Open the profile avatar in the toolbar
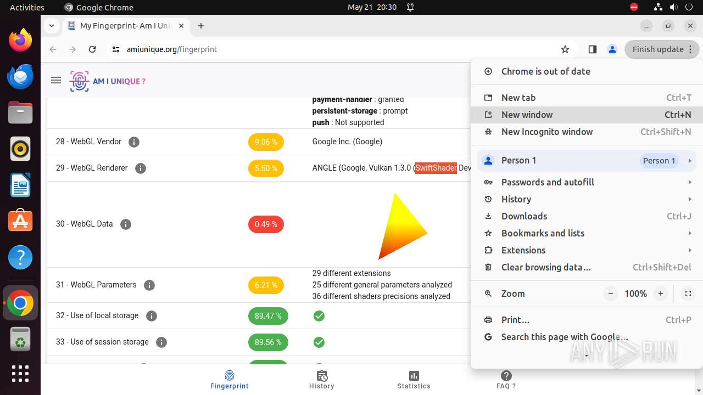This screenshot has width=703, height=395. point(612,49)
